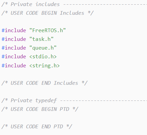Image resolution: width=147 pixels, height=135 pixels.
Task: Click the #include keyword before string.h
Action: (14, 66)
